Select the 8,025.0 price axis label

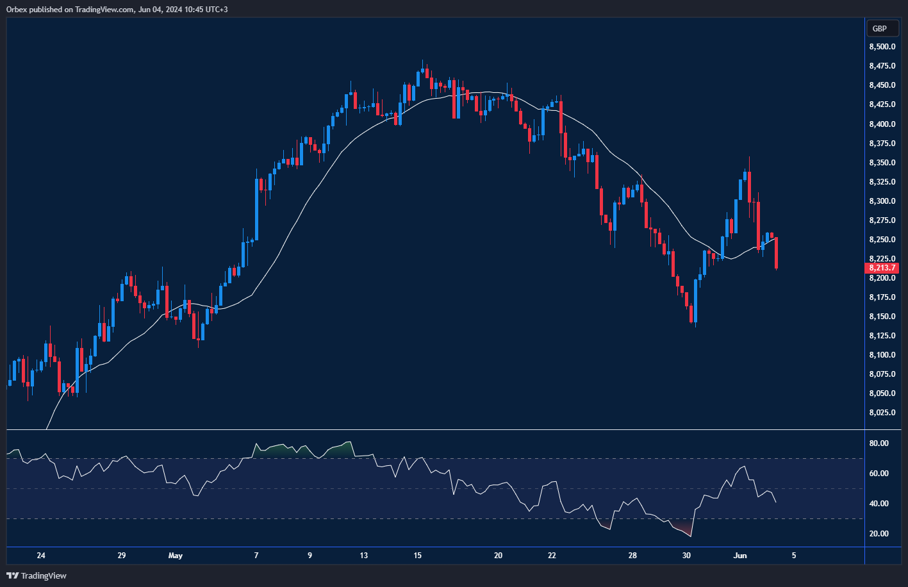tap(882, 412)
